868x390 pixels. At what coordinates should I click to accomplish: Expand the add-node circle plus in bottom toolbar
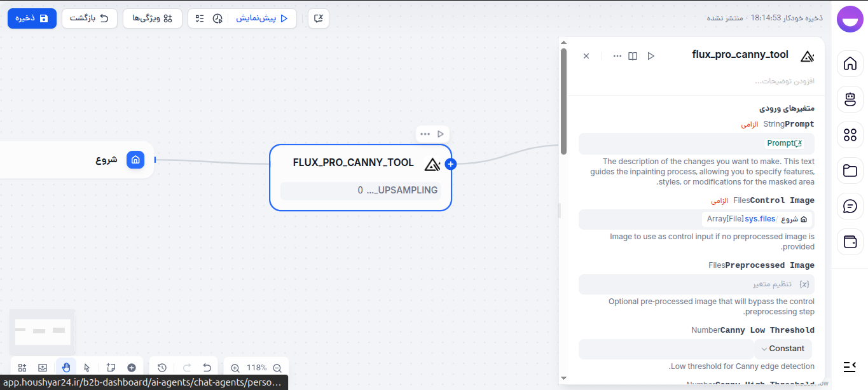tap(132, 367)
